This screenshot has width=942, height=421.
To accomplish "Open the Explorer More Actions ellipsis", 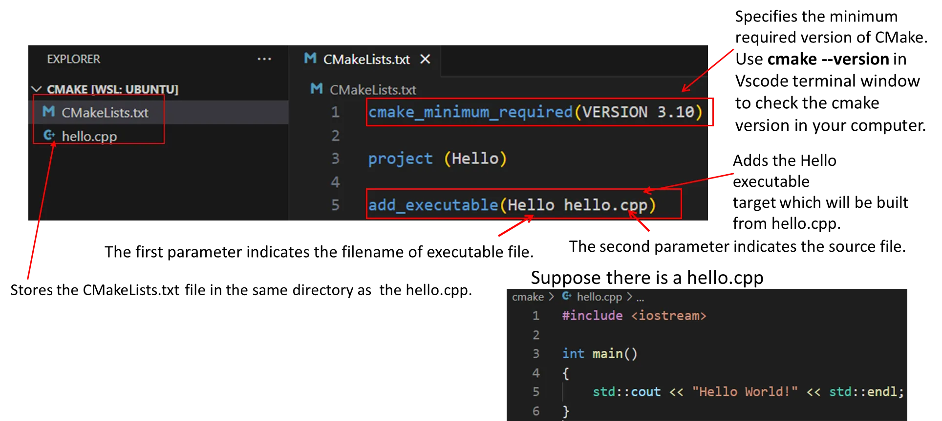I will (x=264, y=59).
